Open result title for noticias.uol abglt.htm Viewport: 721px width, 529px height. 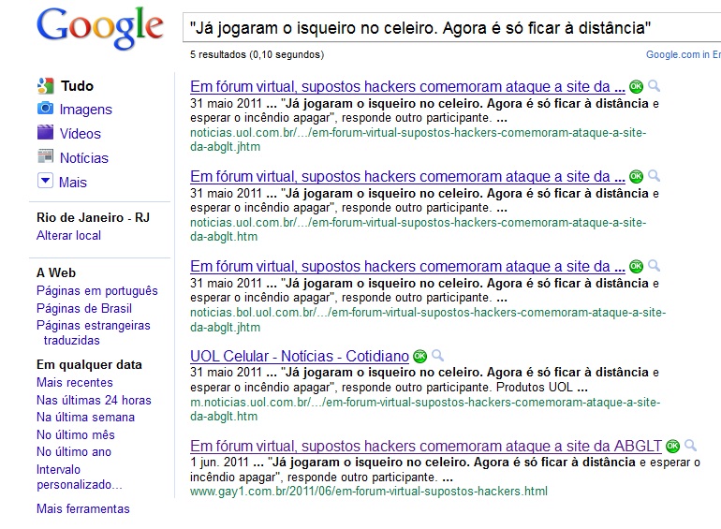407,176
